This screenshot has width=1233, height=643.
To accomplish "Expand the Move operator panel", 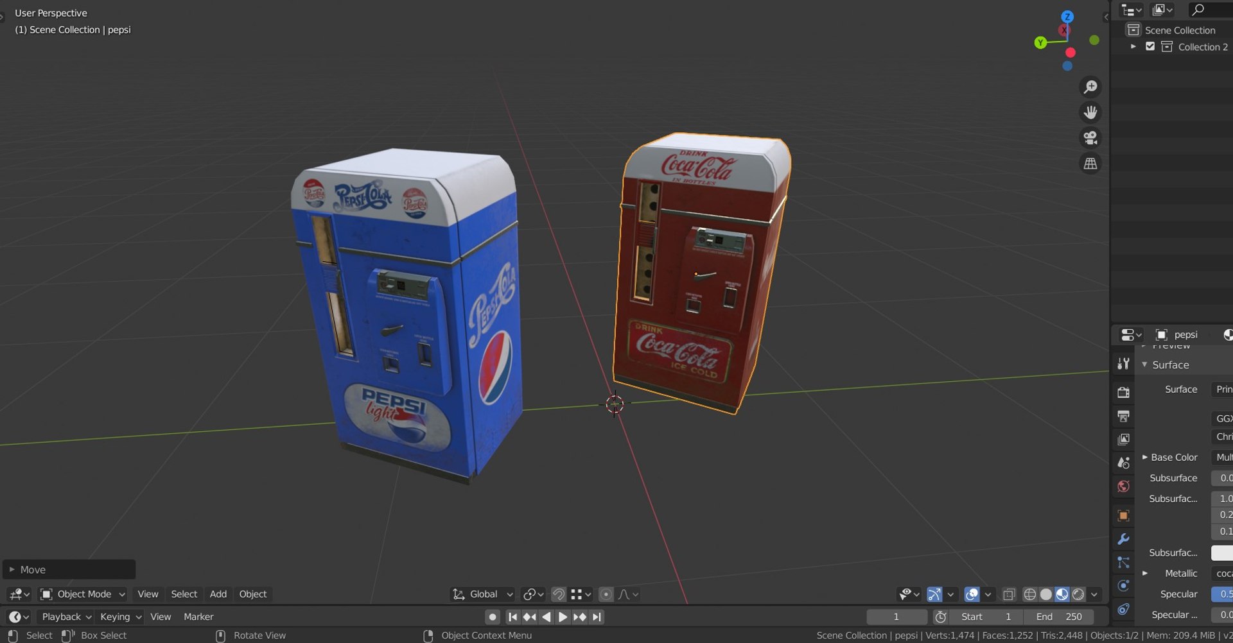I will [x=69, y=570].
